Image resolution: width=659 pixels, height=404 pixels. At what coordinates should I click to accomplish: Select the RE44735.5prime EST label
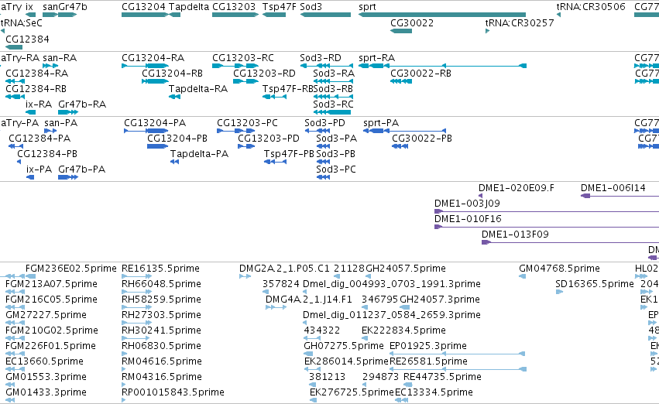(x=442, y=377)
